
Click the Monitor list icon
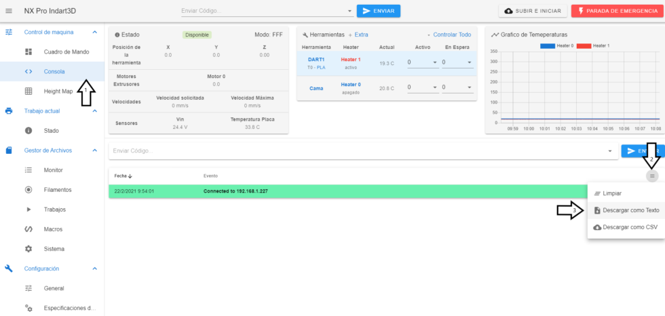[x=28, y=170]
